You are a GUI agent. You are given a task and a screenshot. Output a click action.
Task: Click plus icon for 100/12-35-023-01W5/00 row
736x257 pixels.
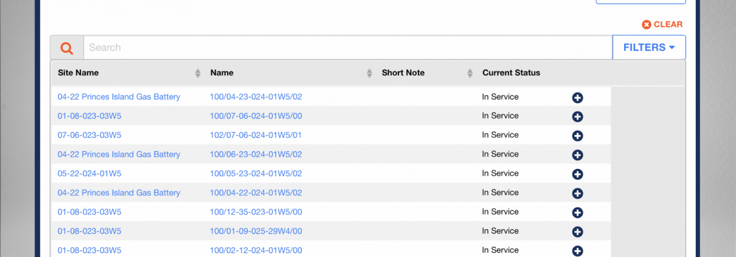577,213
